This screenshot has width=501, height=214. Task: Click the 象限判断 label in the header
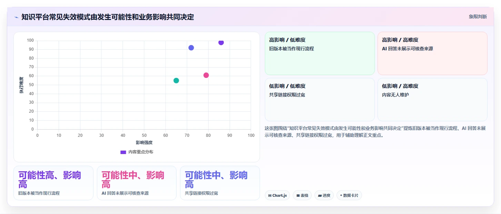478,17
